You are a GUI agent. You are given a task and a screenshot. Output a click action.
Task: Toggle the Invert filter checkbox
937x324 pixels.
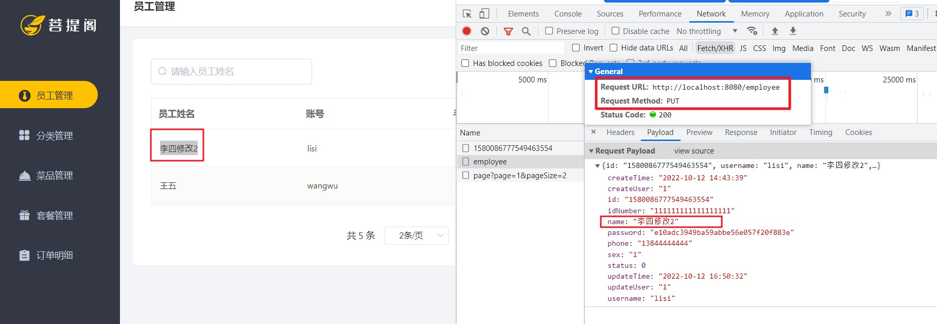point(576,48)
